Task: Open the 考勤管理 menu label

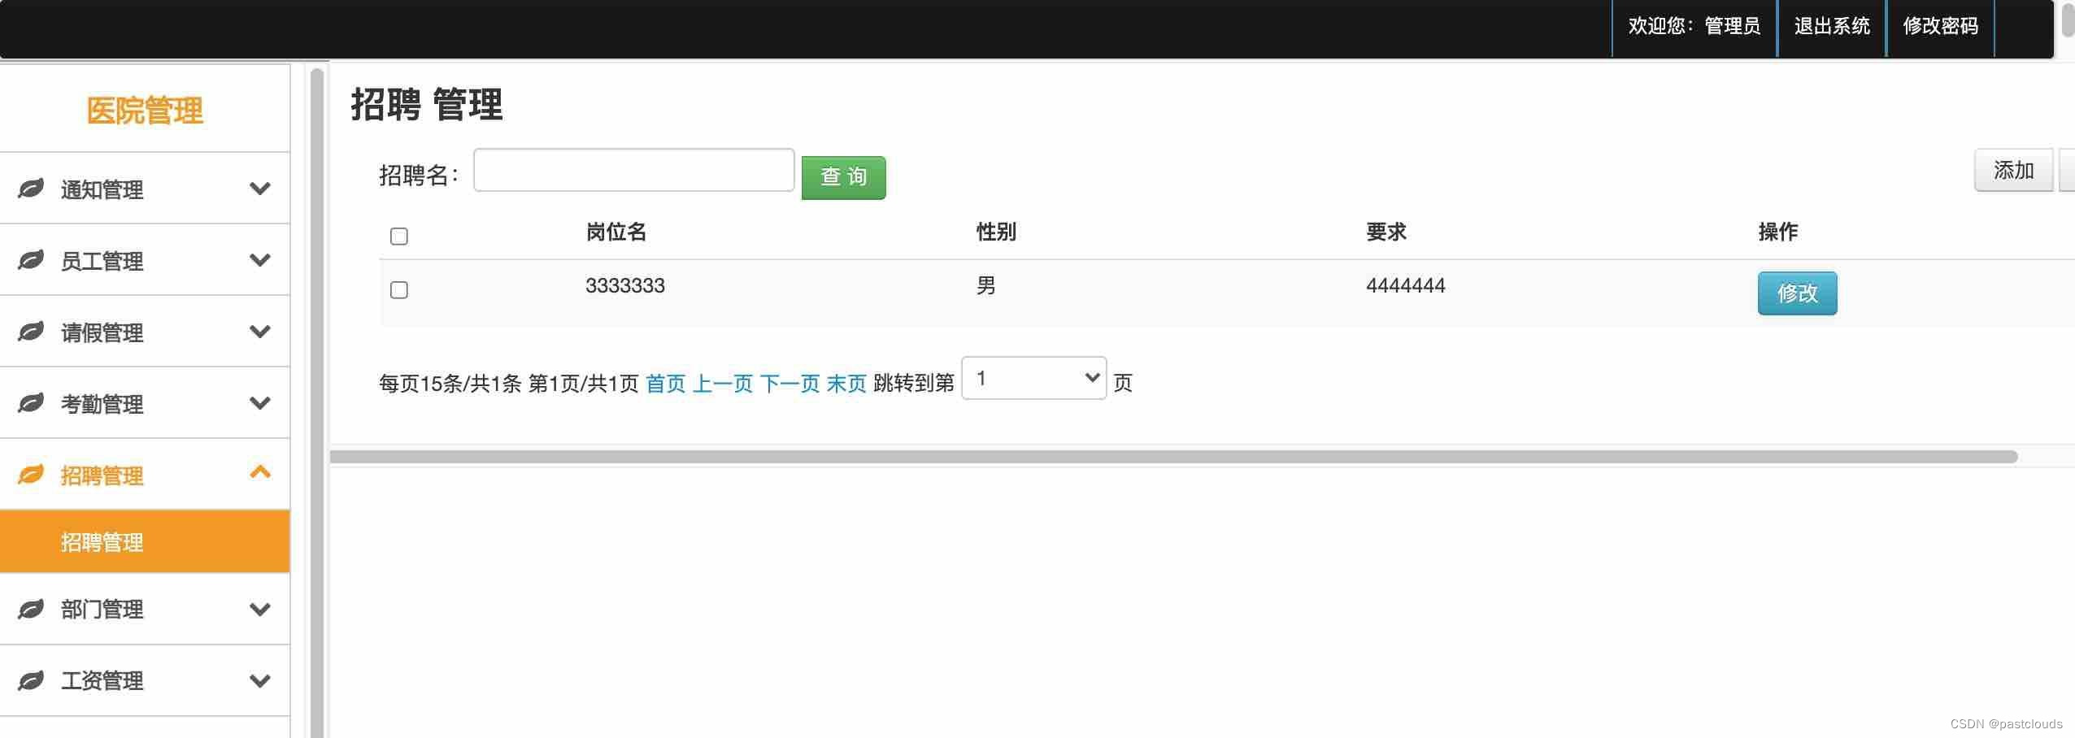Action: pos(102,404)
